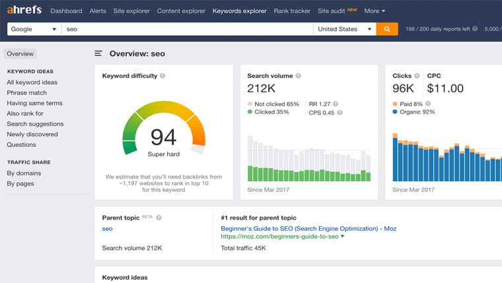The image size is (502, 283).
Task: Open the moz.com beginners-guide-to-seo URL
Action: pos(279,236)
